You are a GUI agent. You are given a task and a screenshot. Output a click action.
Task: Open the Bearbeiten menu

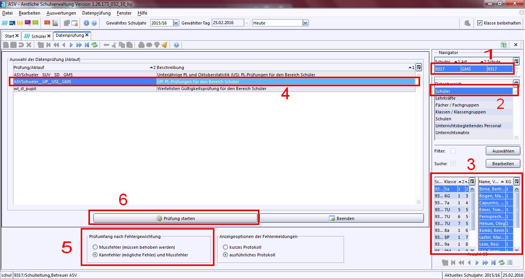[30, 13]
